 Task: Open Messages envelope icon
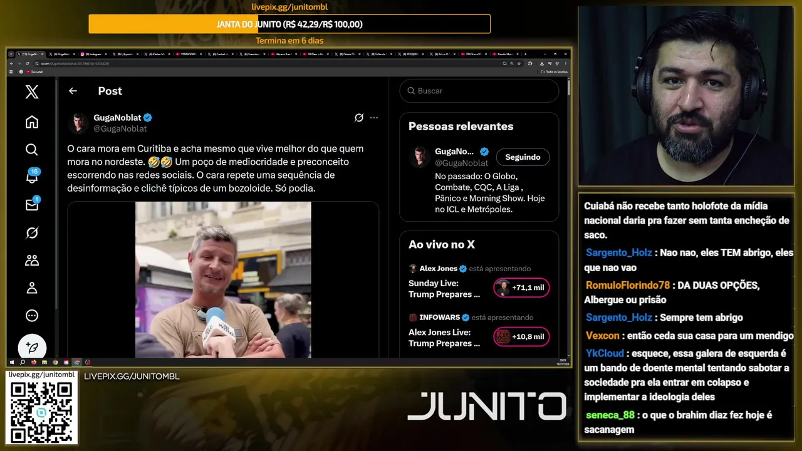click(32, 204)
